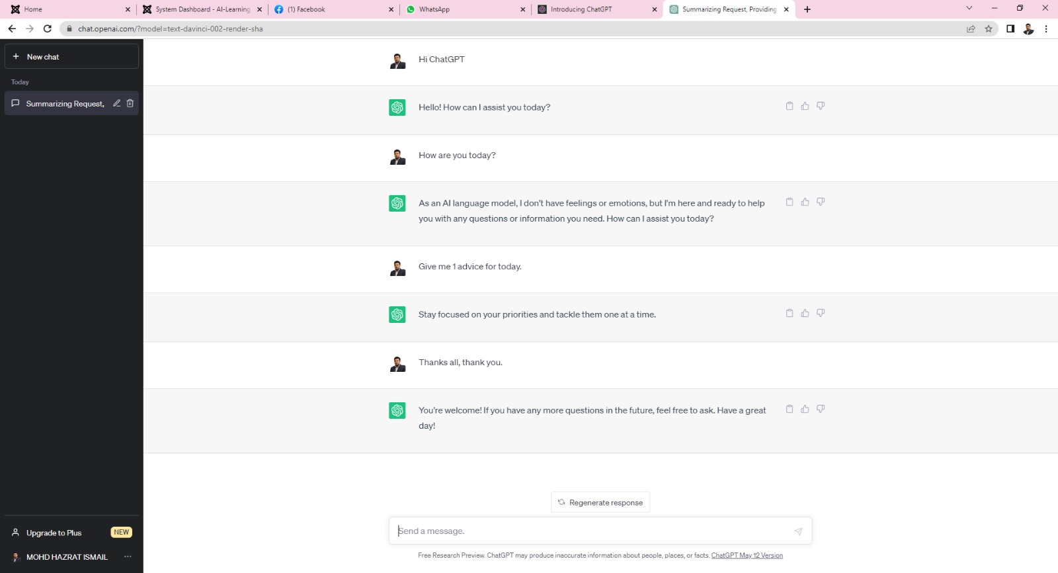Thumbs down the 'As an AI language model' reply
The height and width of the screenshot is (573, 1058).
(821, 202)
